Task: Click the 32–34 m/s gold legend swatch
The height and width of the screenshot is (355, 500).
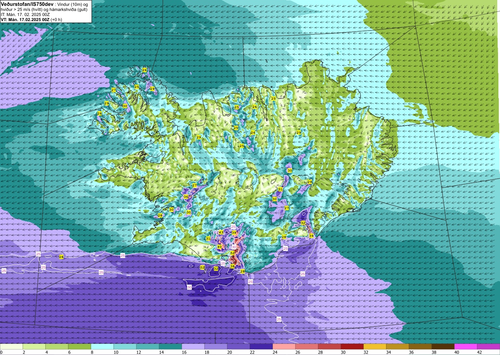Action: [x=375, y=346]
